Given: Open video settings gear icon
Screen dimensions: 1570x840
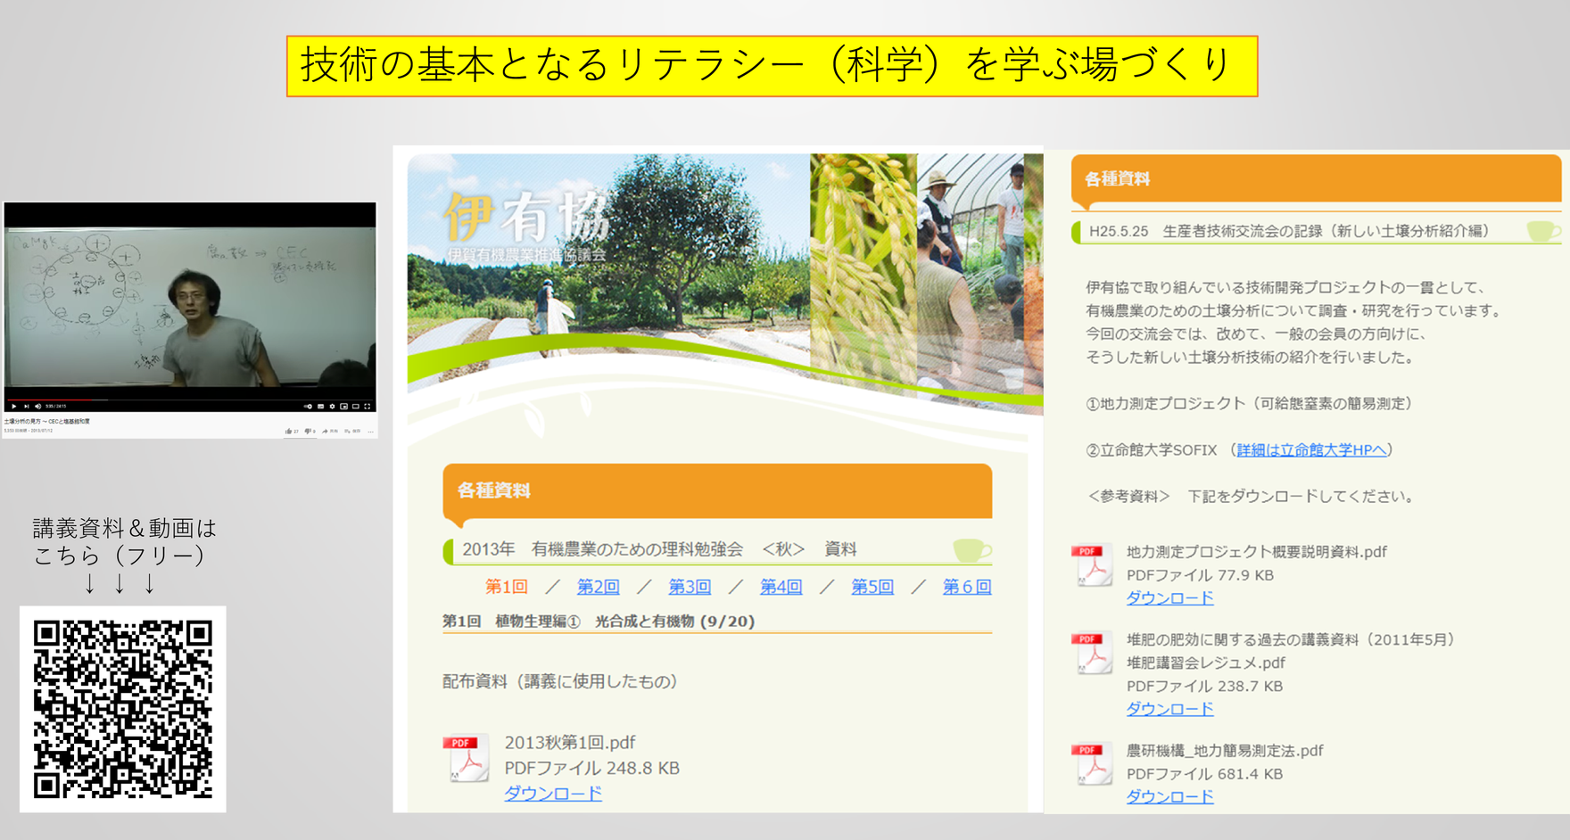Looking at the screenshot, I should pos(332,407).
